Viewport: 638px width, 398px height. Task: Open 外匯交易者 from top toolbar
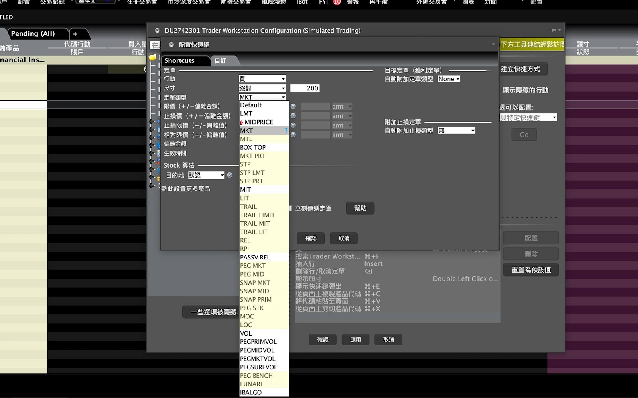coord(431,2)
